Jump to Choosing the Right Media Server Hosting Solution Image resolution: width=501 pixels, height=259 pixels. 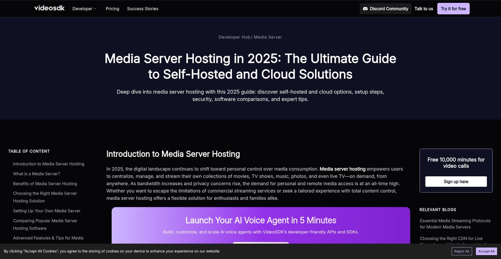(x=45, y=197)
